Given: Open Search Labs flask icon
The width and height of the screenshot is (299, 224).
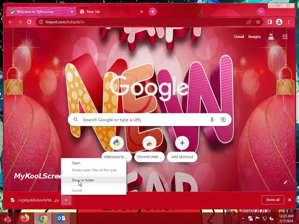Looking at the screenshot, I should click(271, 36).
